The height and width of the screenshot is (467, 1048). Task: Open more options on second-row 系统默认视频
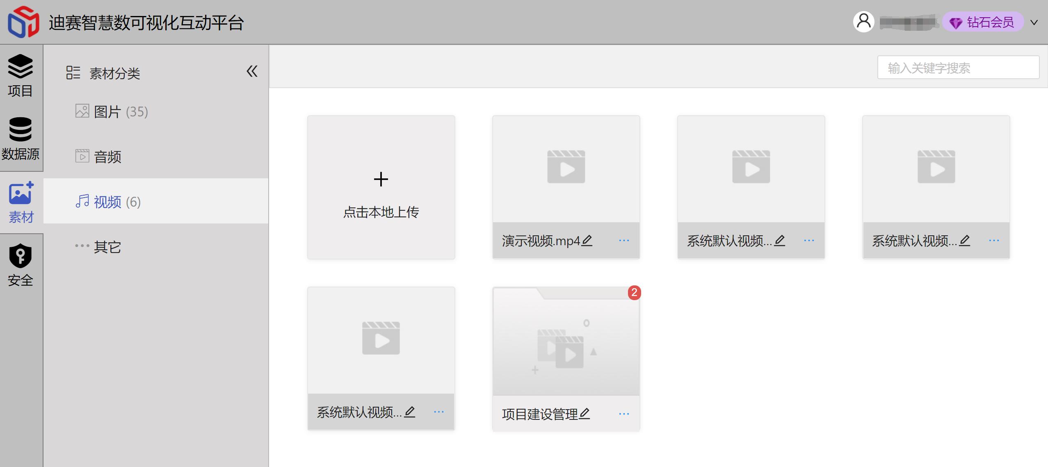pyautogui.click(x=439, y=412)
